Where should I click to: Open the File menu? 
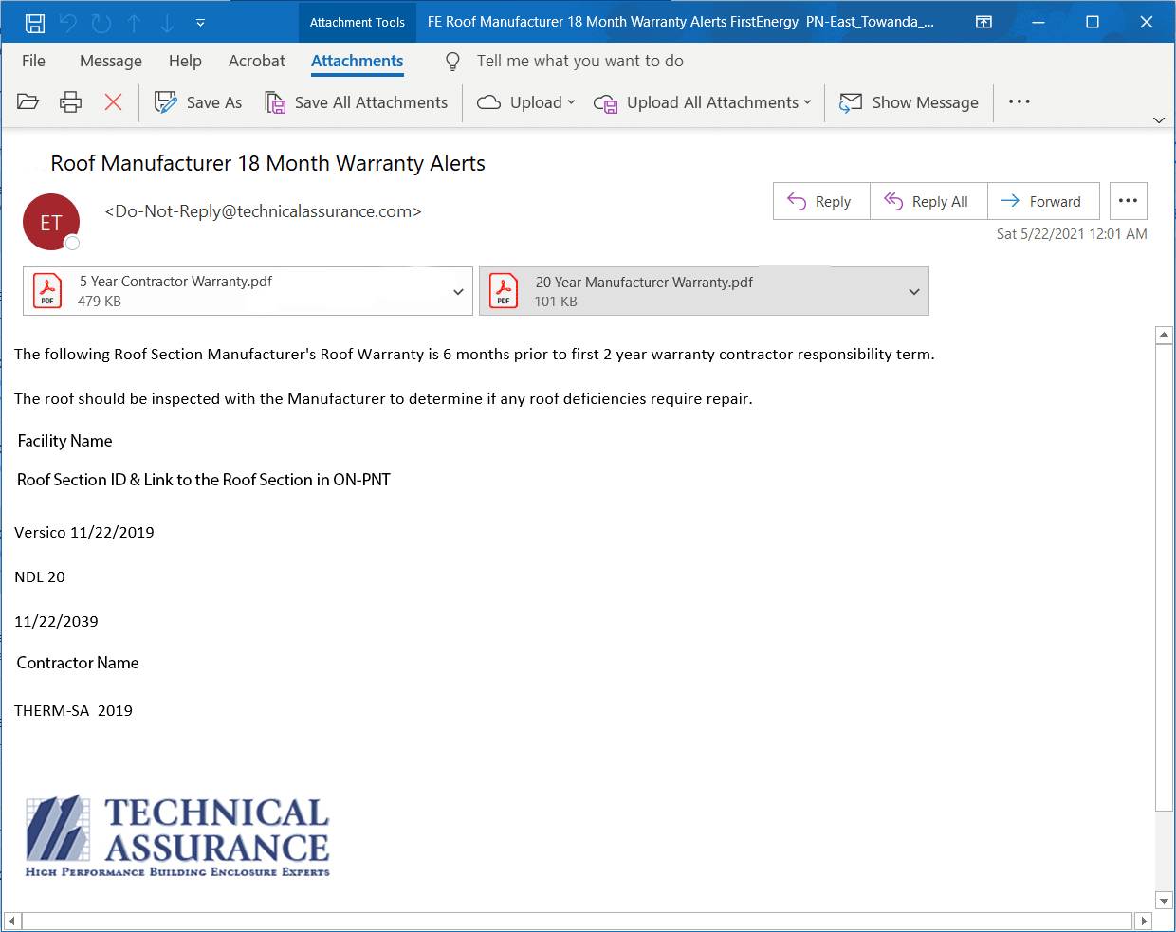point(33,62)
